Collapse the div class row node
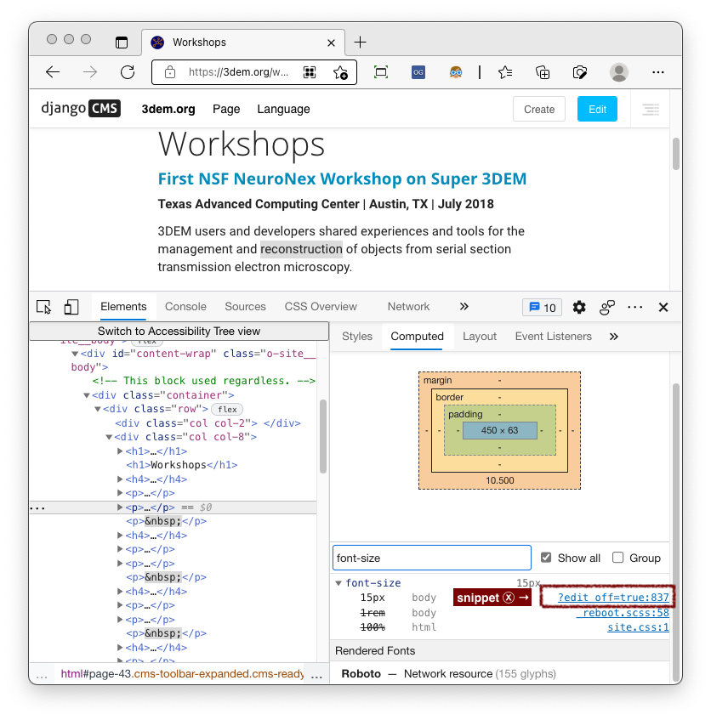Screen dimensions: 711x720 [x=97, y=409]
